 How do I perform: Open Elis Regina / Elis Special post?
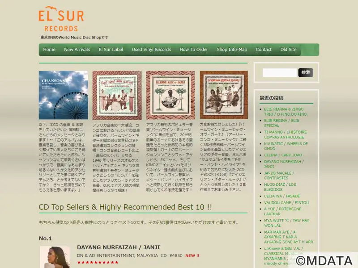(281, 123)
